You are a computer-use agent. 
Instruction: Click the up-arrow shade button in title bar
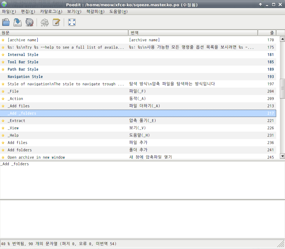[x=260, y=4]
